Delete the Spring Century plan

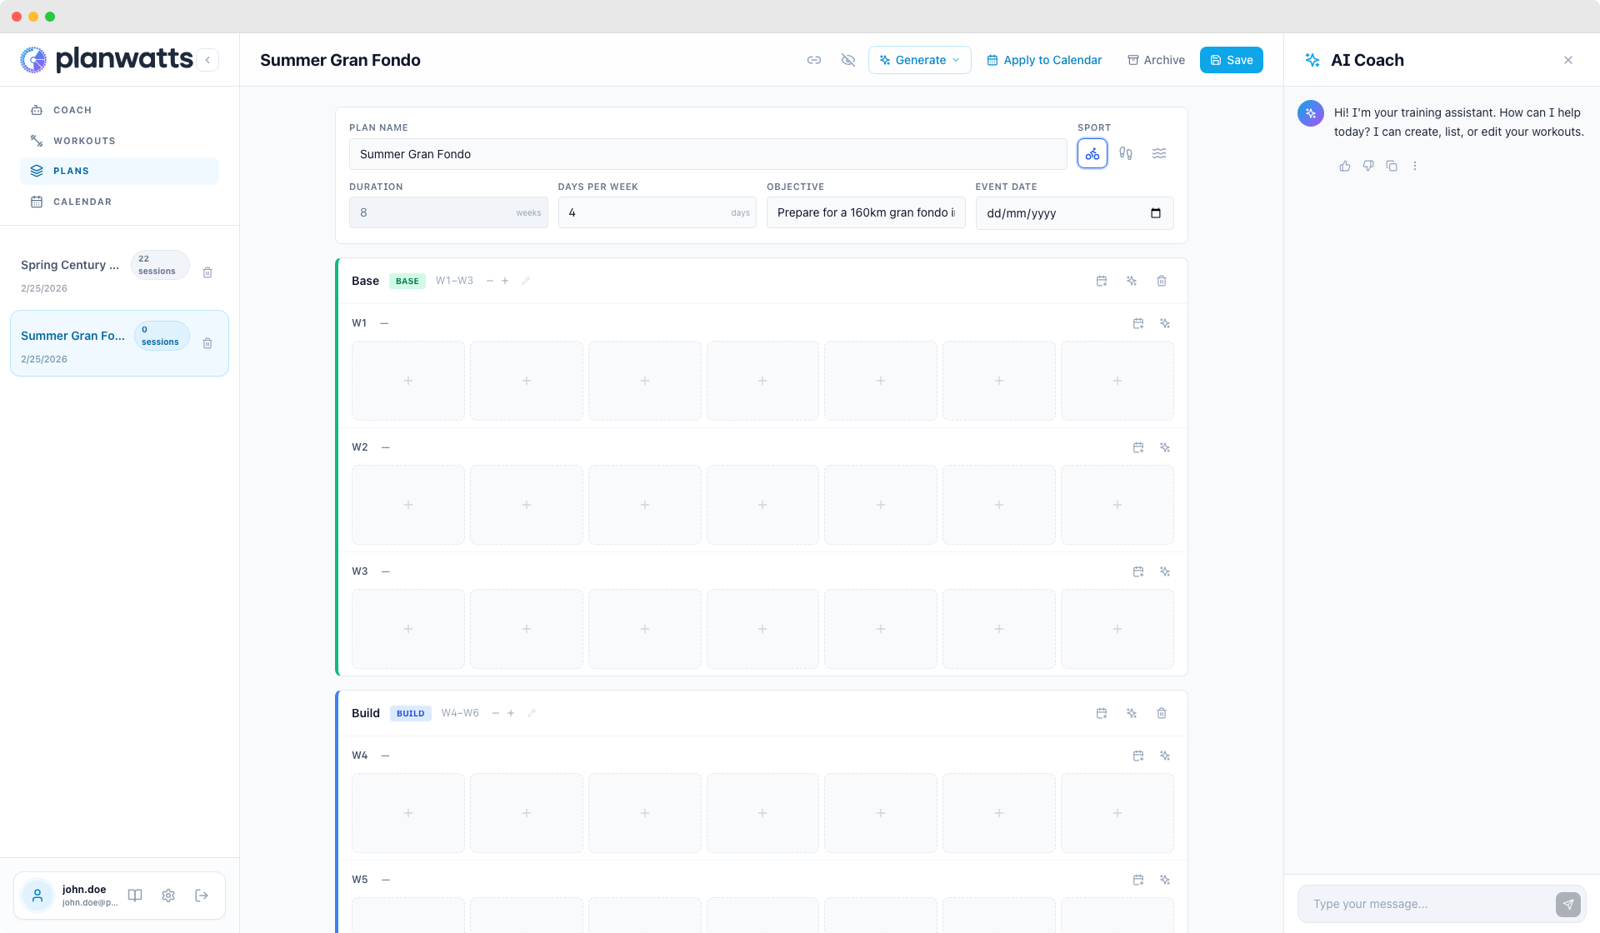207,272
